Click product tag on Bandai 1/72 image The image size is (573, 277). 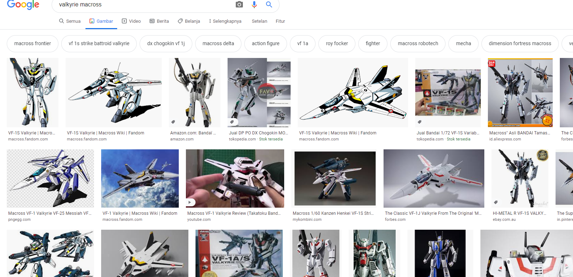pyautogui.click(x=420, y=122)
